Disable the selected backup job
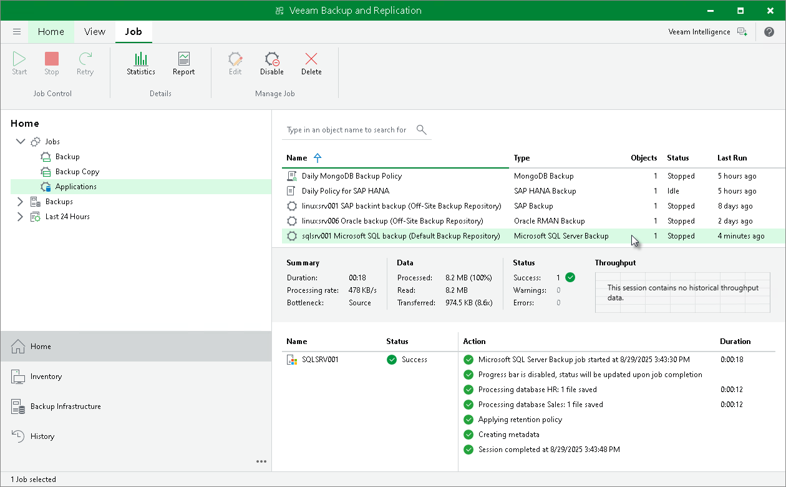 point(271,62)
